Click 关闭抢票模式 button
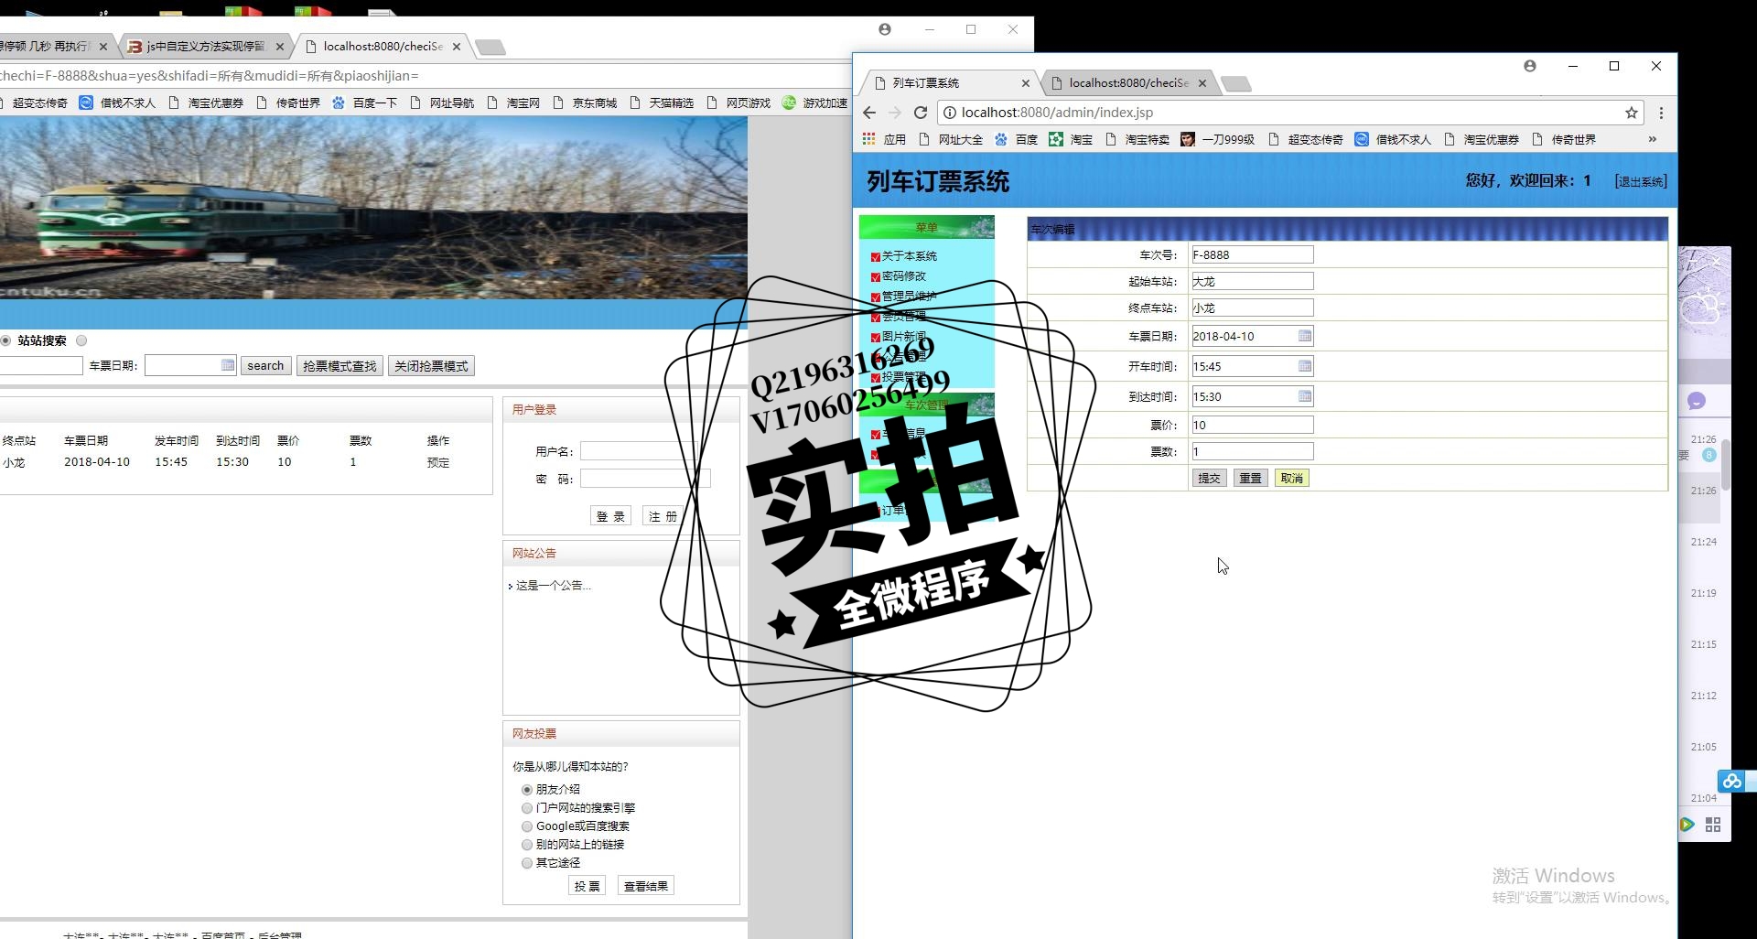 (x=431, y=365)
